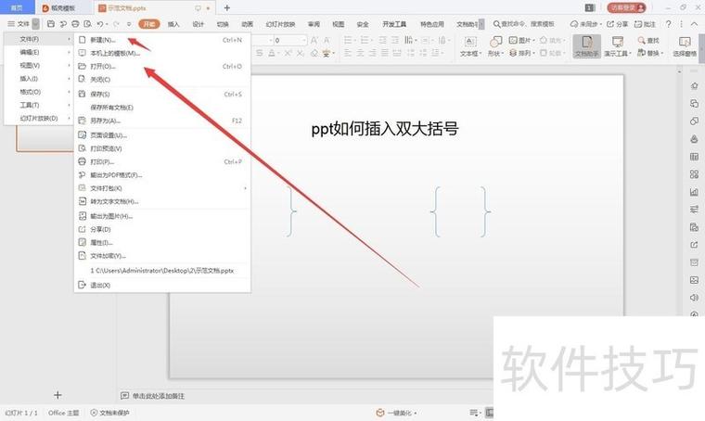The width and height of the screenshot is (705, 421).
Task: Open recent file 示范文档.pptx from list
Action: pyautogui.click(x=161, y=271)
